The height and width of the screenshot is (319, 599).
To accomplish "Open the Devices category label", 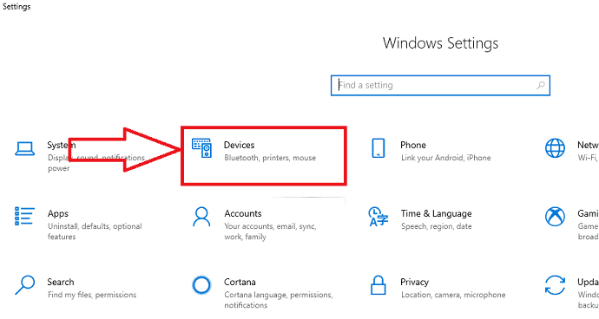I will click(x=239, y=145).
